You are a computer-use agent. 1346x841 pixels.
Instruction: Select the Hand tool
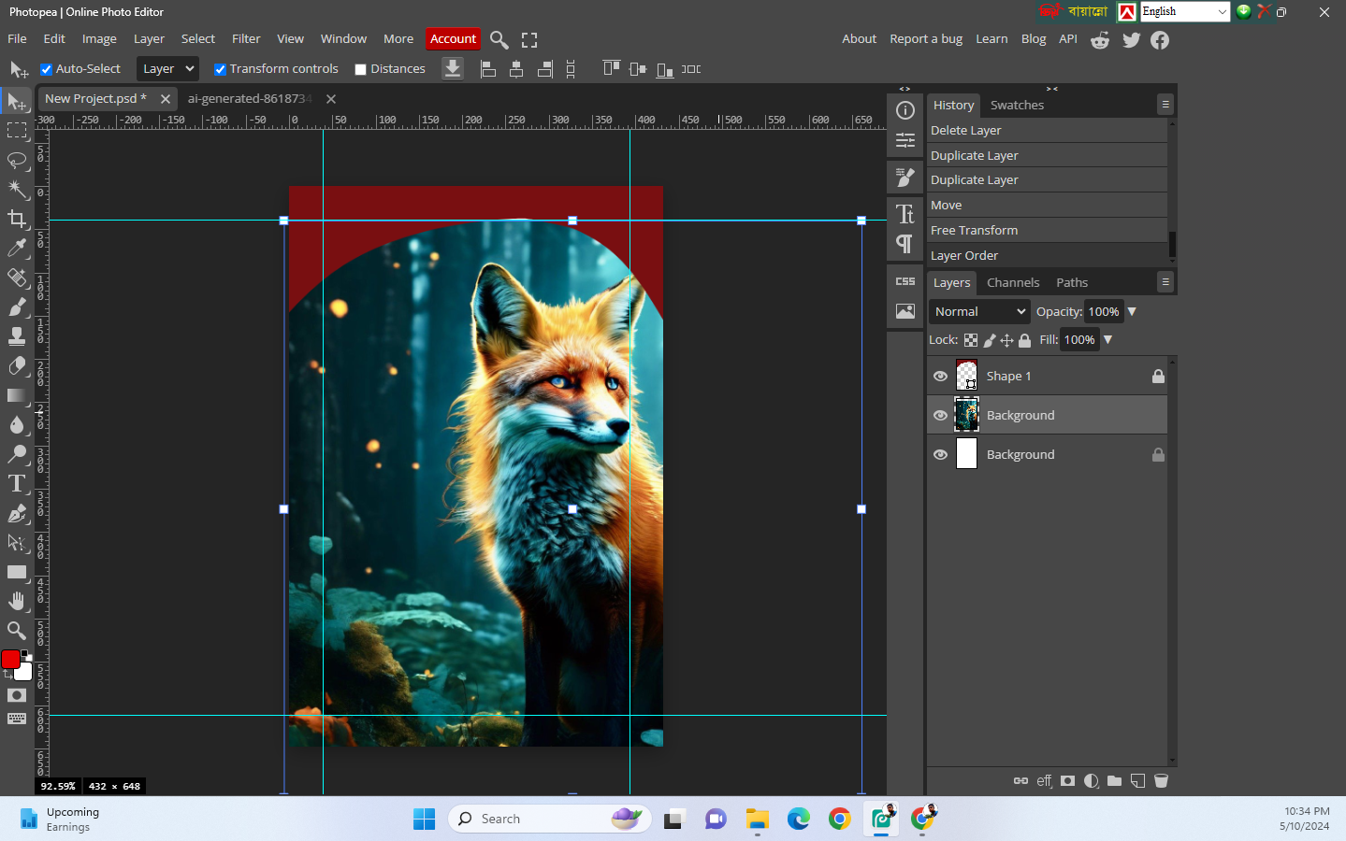click(17, 601)
